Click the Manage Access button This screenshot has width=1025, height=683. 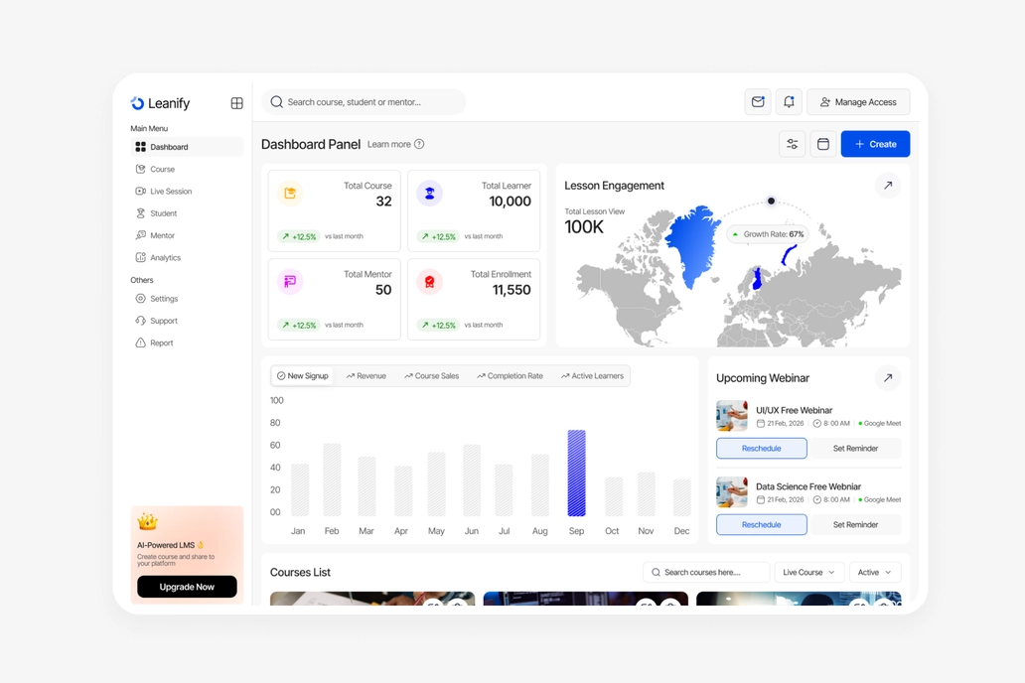858,102
